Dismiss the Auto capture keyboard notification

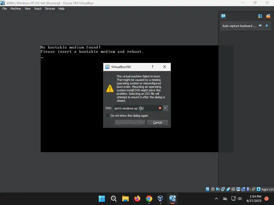(267, 26)
